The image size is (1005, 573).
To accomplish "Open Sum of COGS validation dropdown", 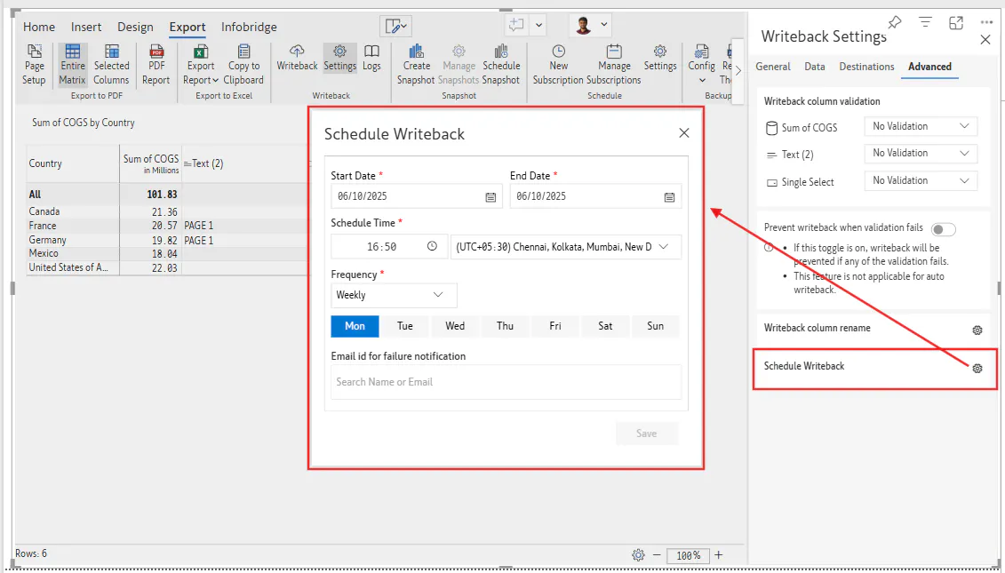I will click(x=921, y=126).
